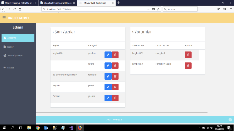Image resolution: width=234 pixels, height=131 pixels.
Task: Delete the 'Tamam !' post
Action: coord(115,98)
